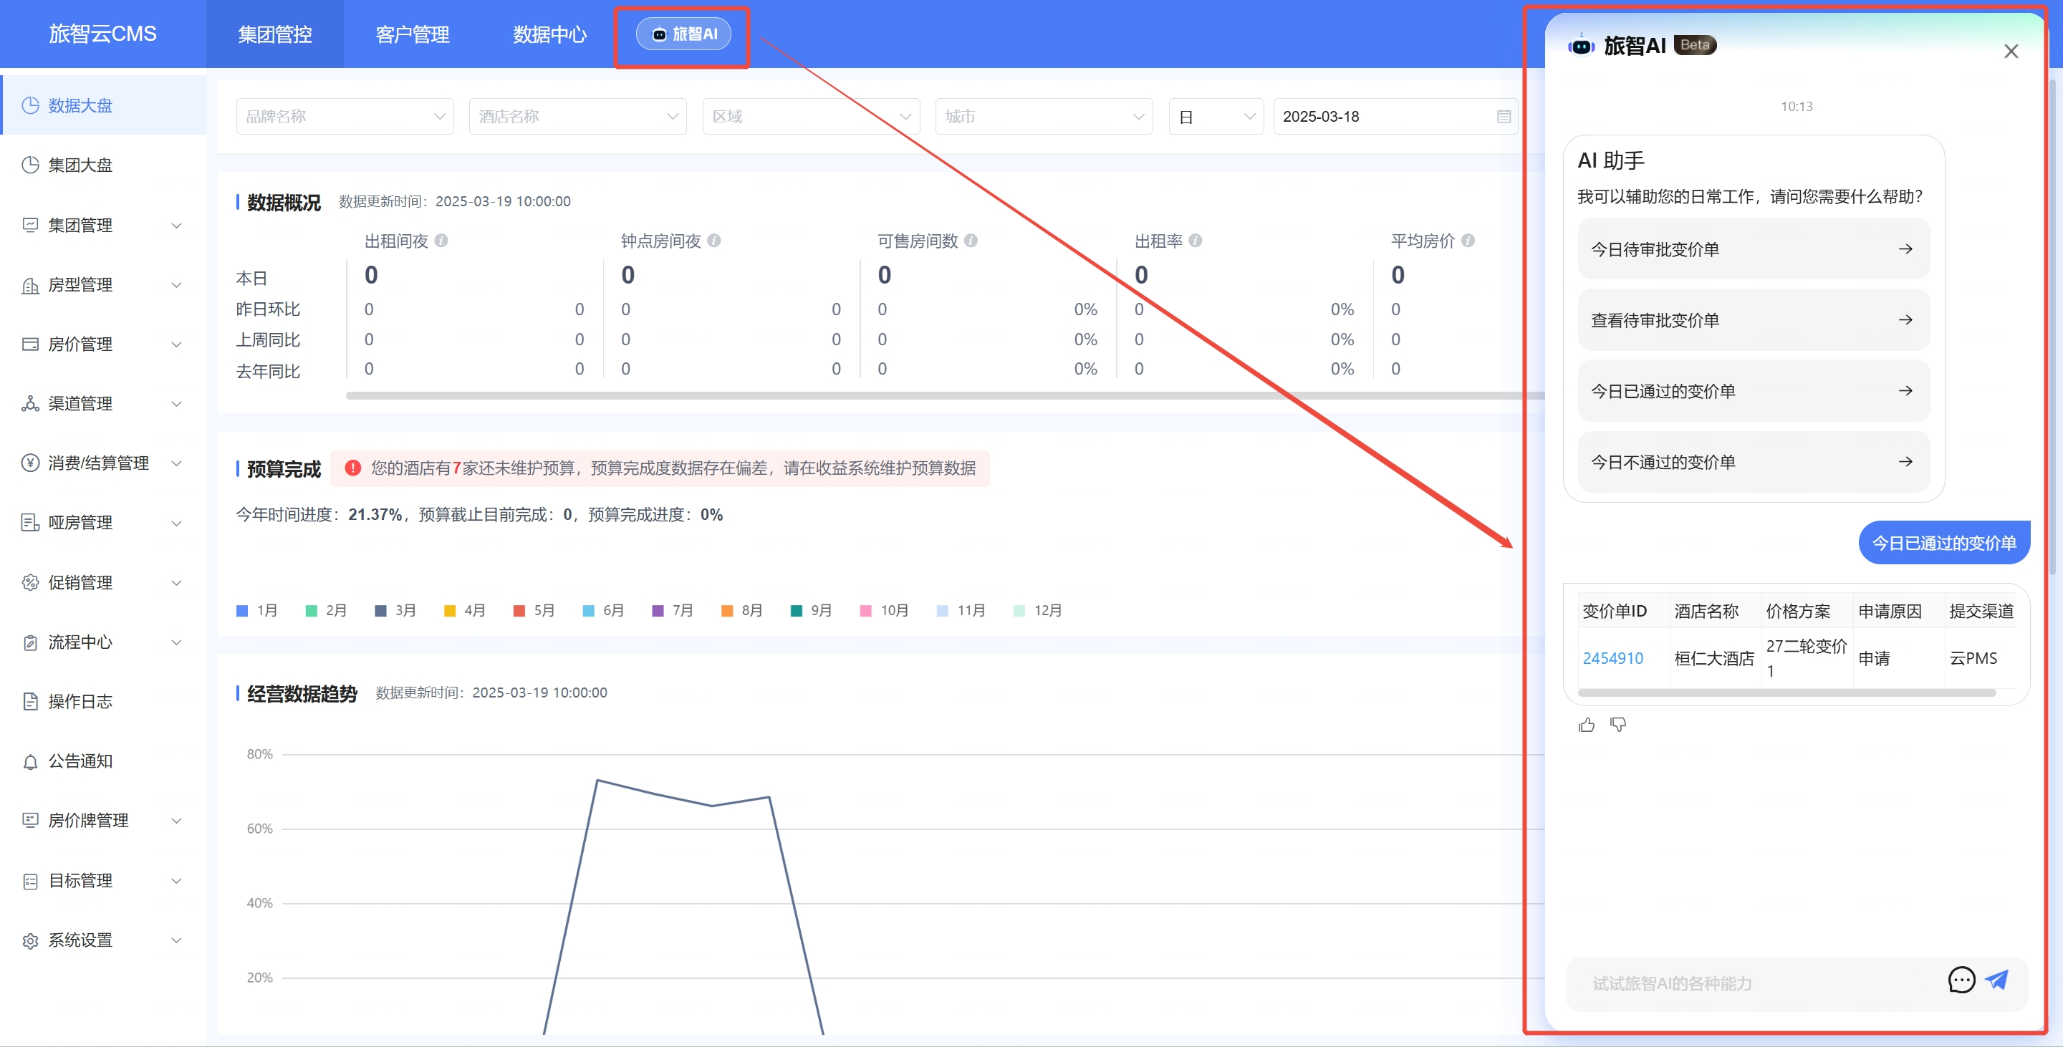This screenshot has height=1047, width=2063.
Task: Click the info icon beside 出租率
Action: click(1196, 240)
